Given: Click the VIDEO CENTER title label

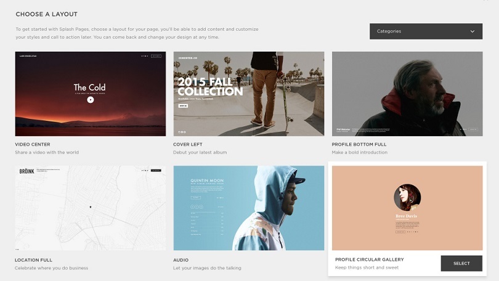Looking at the screenshot, I should [x=32, y=144].
